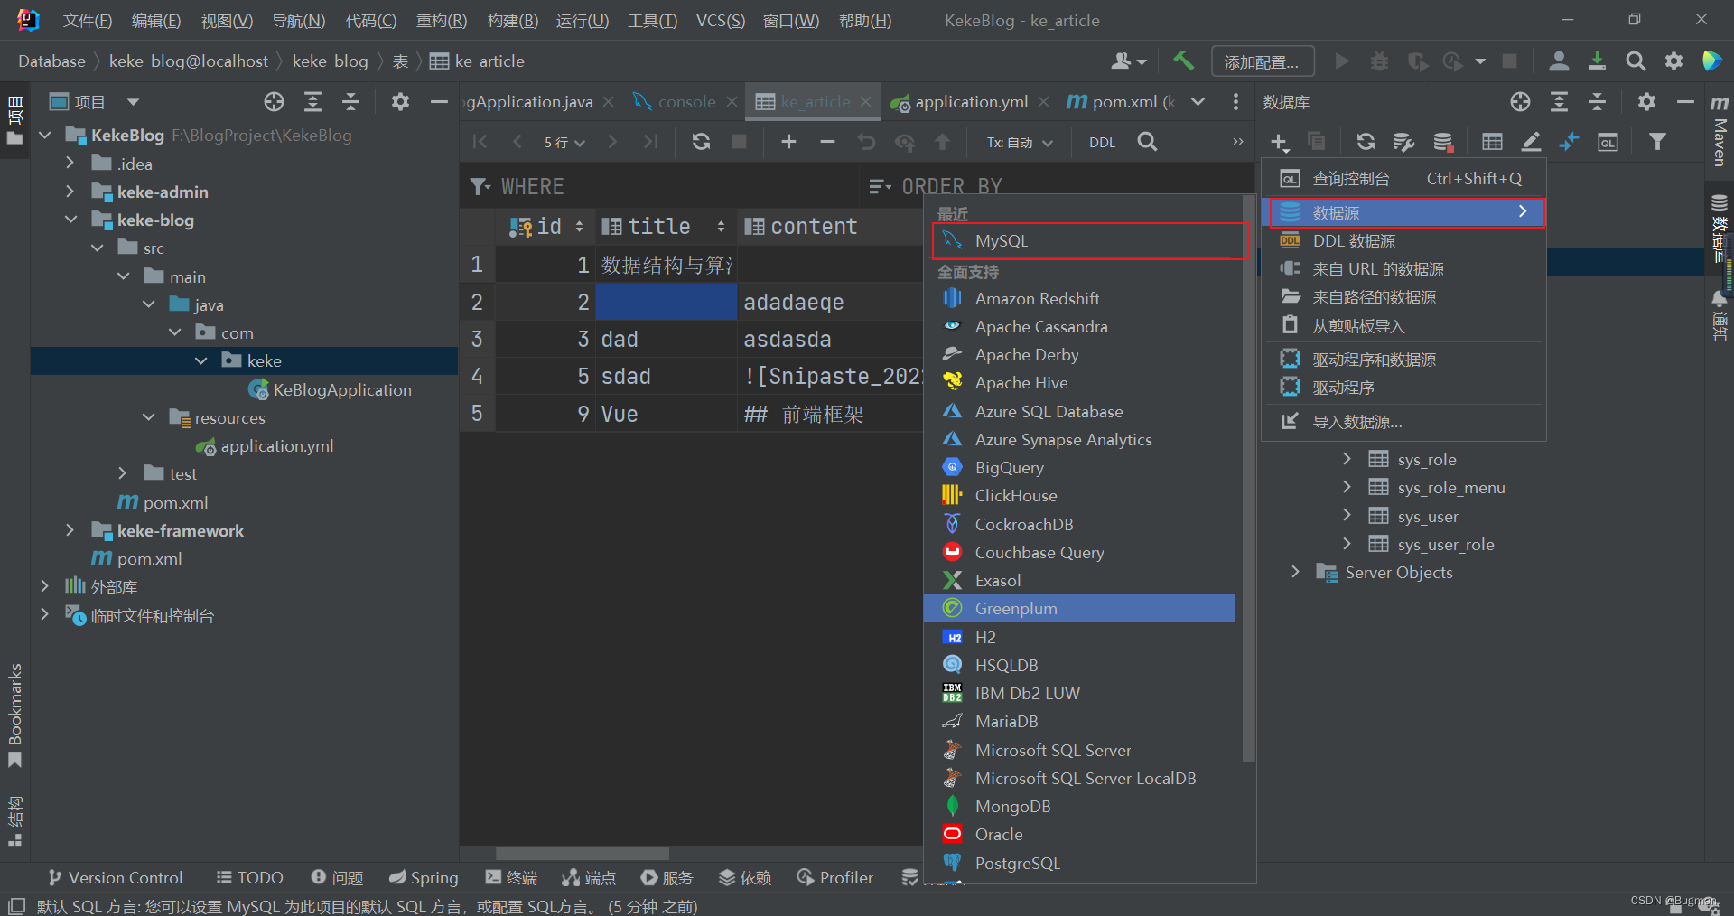Image resolution: width=1734 pixels, height=916 pixels.
Task: Sort by the title column header
Action: click(x=665, y=226)
